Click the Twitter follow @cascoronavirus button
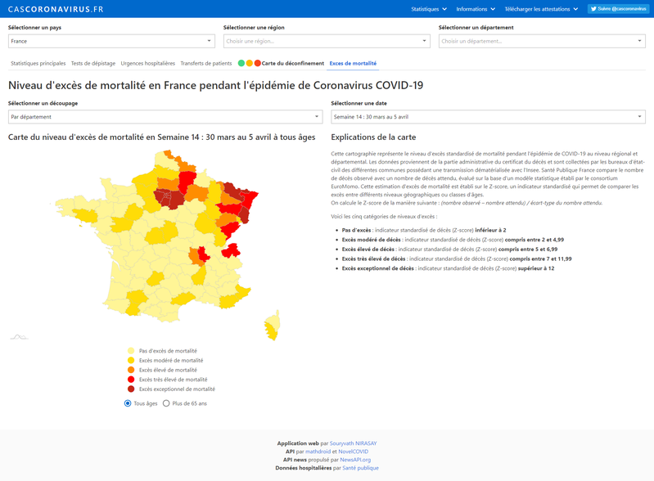 coord(619,9)
